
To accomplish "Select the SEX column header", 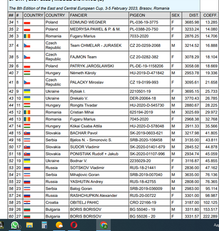I will (175, 15).
